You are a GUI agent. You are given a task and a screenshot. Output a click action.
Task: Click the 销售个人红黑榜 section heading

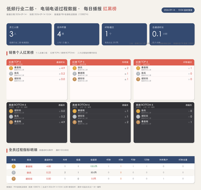coord(21,52)
